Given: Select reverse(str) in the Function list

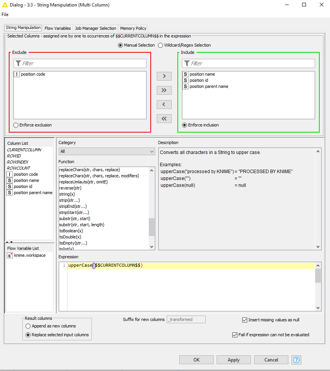Looking at the screenshot, I should coord(71,188).
